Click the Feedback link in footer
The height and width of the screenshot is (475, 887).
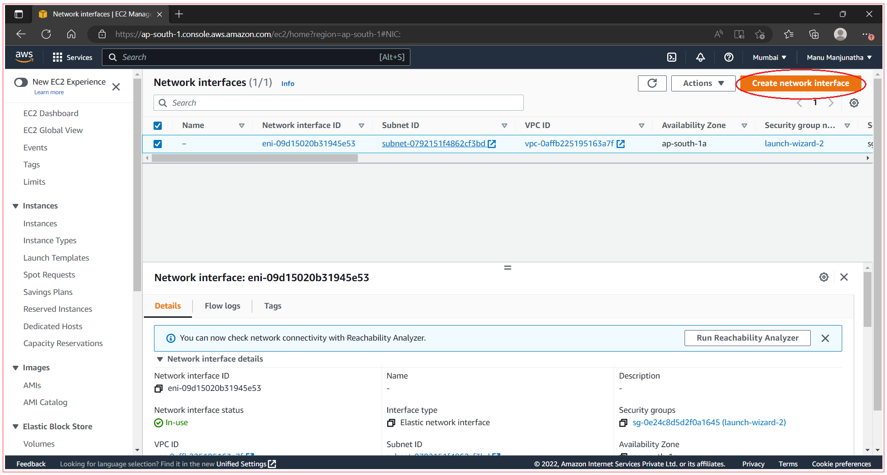coord(31,464)
